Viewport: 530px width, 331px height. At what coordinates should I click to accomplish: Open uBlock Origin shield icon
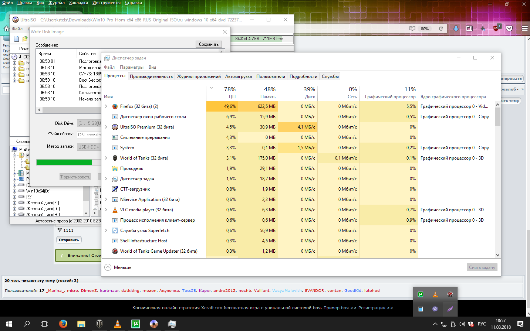497,28
